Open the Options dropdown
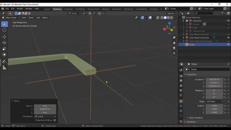The image size is (231, 130). point(172,13)
